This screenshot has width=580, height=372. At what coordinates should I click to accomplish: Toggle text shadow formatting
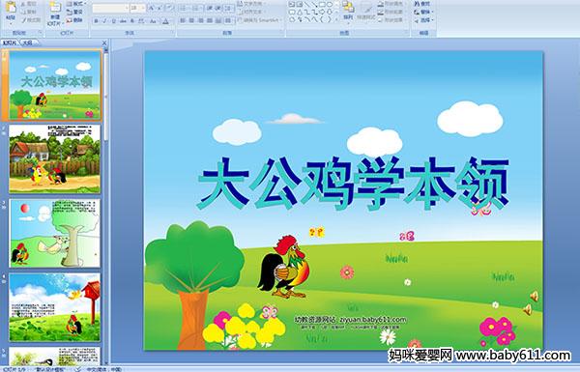pos(132,21)
